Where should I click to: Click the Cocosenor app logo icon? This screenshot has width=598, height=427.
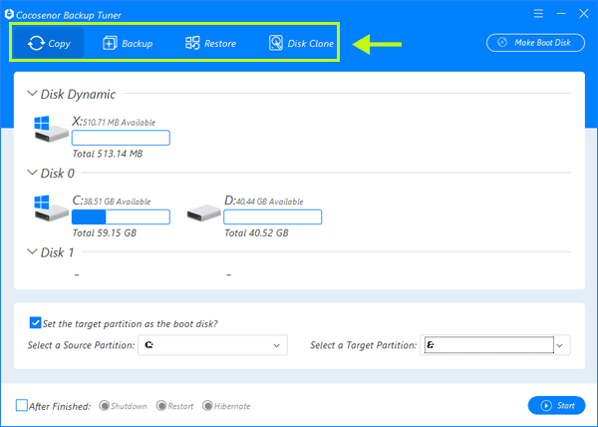[x=9, y=14]
